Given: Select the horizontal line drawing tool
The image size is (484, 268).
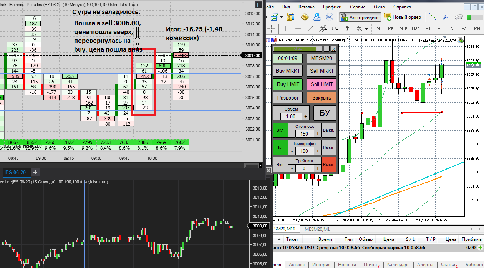Looking at the screenshot, I should tap(298, 29).
